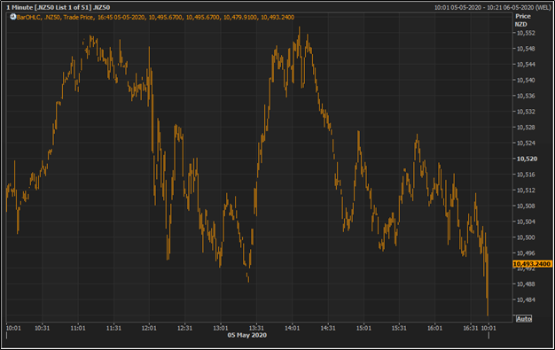This screenshot has width=555, height=350.
Task: Click the 15:01 time axis label
Action: (x=363, y=328)
